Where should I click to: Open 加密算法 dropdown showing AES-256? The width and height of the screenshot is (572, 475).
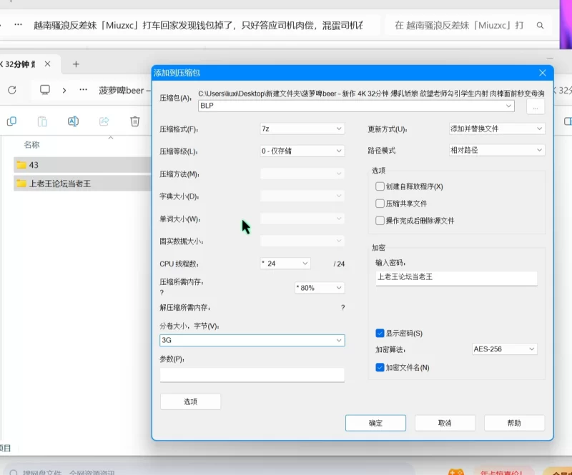pos(504,349)
